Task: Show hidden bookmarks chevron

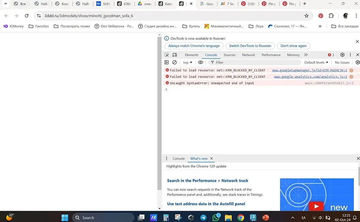Action: (x=320, y=26)
